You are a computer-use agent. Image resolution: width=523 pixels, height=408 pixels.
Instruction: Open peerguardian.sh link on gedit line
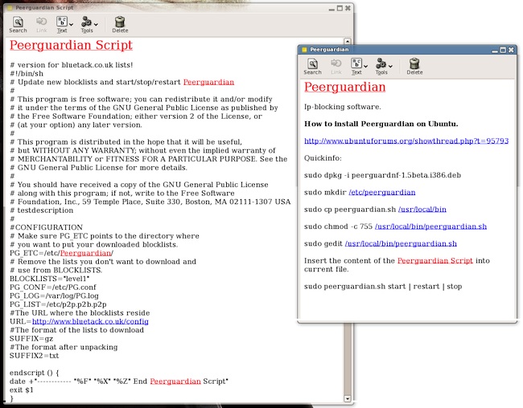[x=401, y=243]
